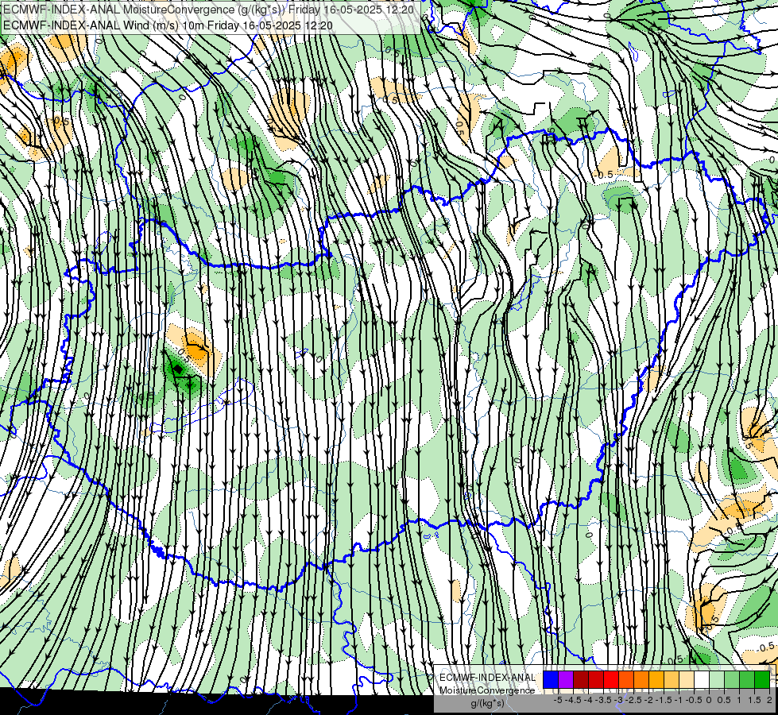Click the legend label 'MoistureConvergence'
Viewport: 778px width, 715px height.
(x=488, y=690)
